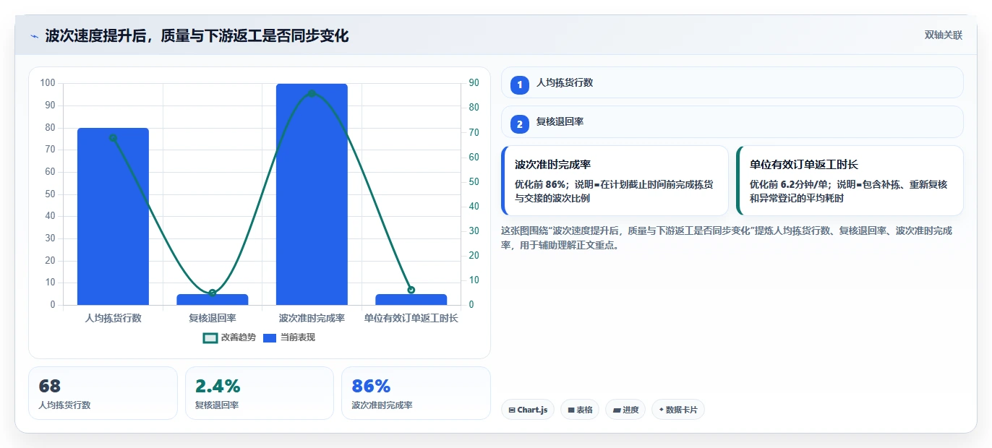Screen dimensions: 992x448
Task: Click the line point above 人均拣货行数
Action: pos(113,138)
